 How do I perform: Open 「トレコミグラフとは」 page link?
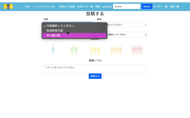coord(44,6)
